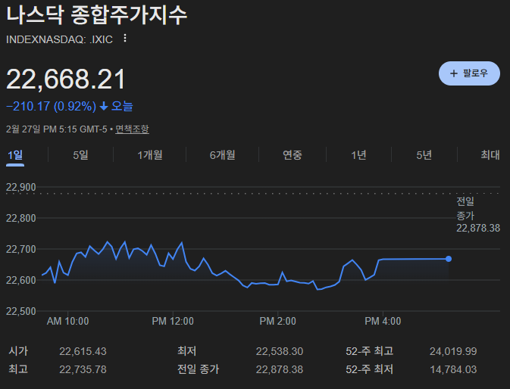Click the 나스닥 종합주가지수 title
The width and height of the screenshot is (510, 389).
[96, 16]
